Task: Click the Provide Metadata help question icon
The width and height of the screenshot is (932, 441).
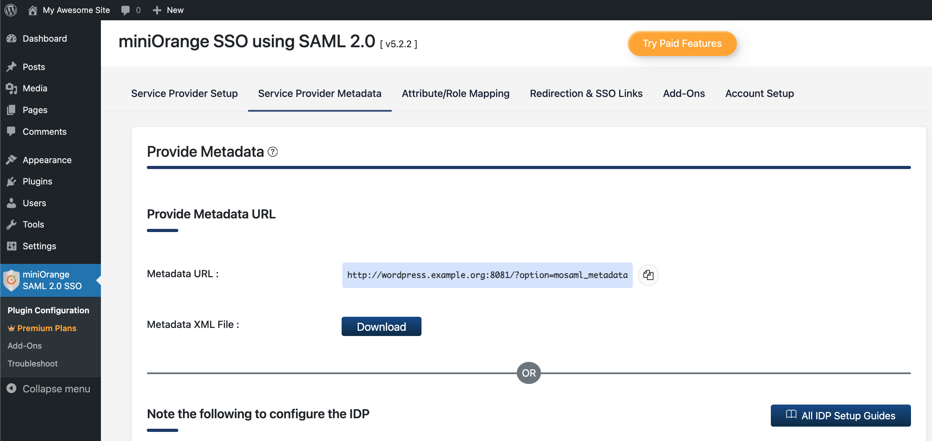Action: [x=273, y=152]
